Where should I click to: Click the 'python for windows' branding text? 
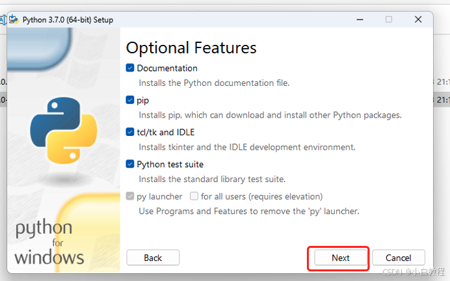coord(49,243)
